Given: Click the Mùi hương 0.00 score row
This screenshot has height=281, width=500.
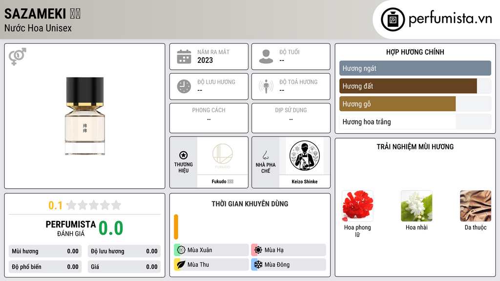Looking at the screenshot, I should (x=45, y=251).
